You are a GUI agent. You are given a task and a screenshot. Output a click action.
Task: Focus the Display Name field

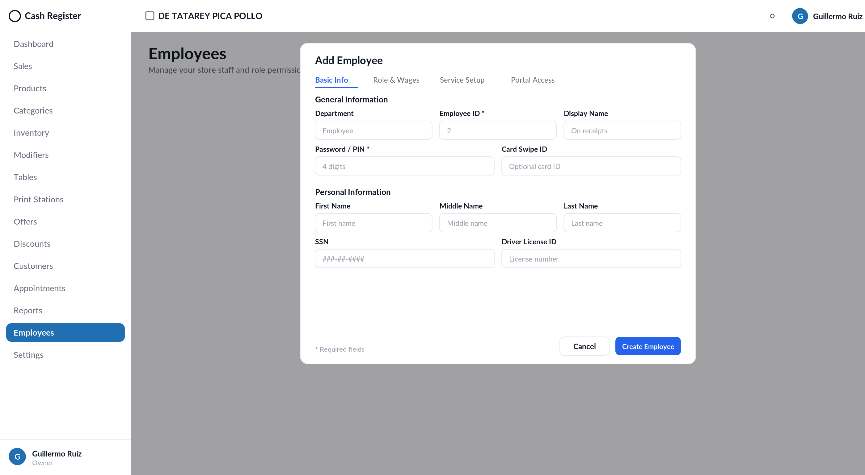click(x=622, y=130)
